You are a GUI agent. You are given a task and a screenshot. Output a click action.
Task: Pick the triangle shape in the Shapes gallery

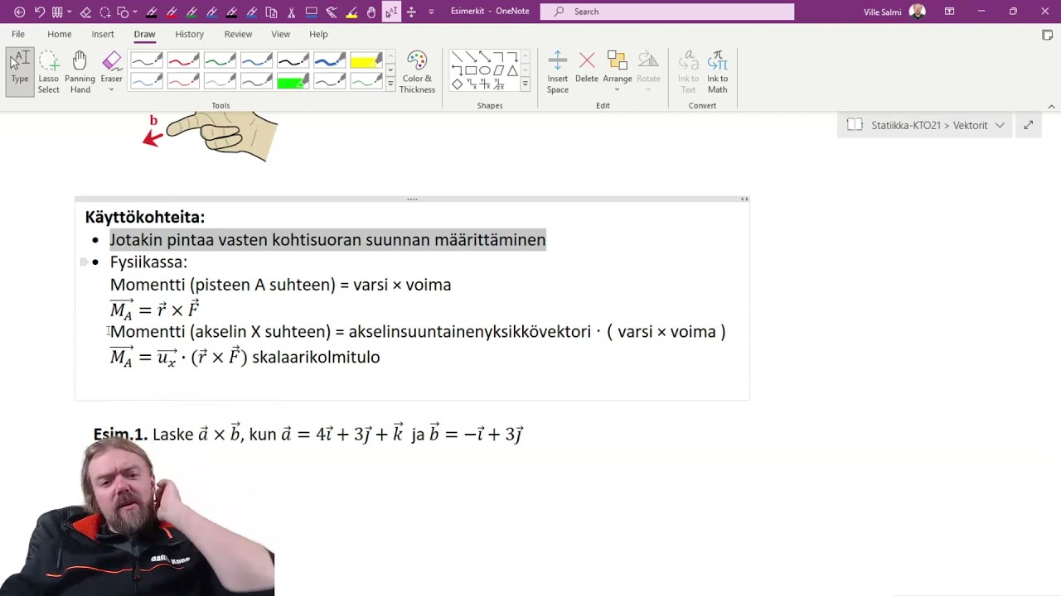pyautogui.click(x=512, y=70)
